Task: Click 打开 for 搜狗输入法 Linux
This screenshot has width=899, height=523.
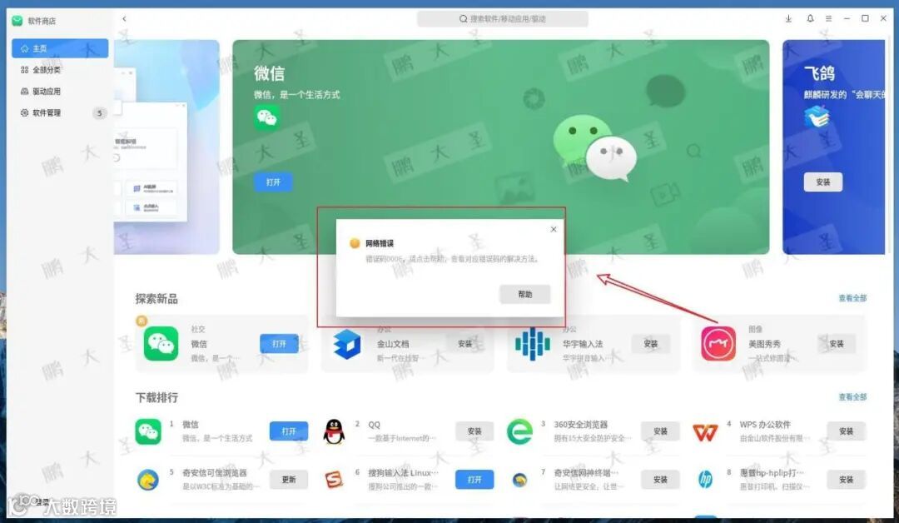Action: 474,480
